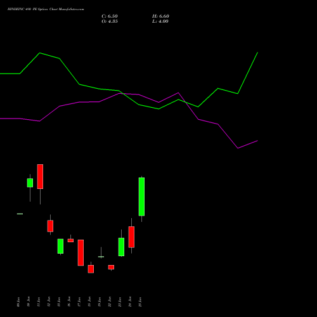Click the low value 'L: 4.00'
Image resolution: width=317 pixels, height=317 pixels.
[160, 22]
